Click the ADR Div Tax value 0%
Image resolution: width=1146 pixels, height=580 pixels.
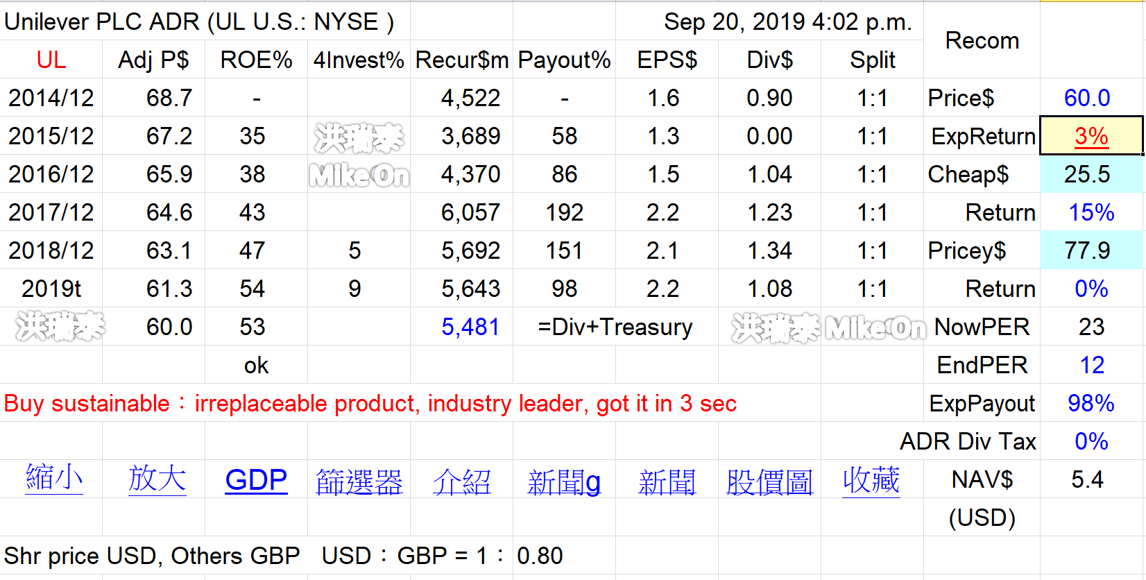point(1091,441)
